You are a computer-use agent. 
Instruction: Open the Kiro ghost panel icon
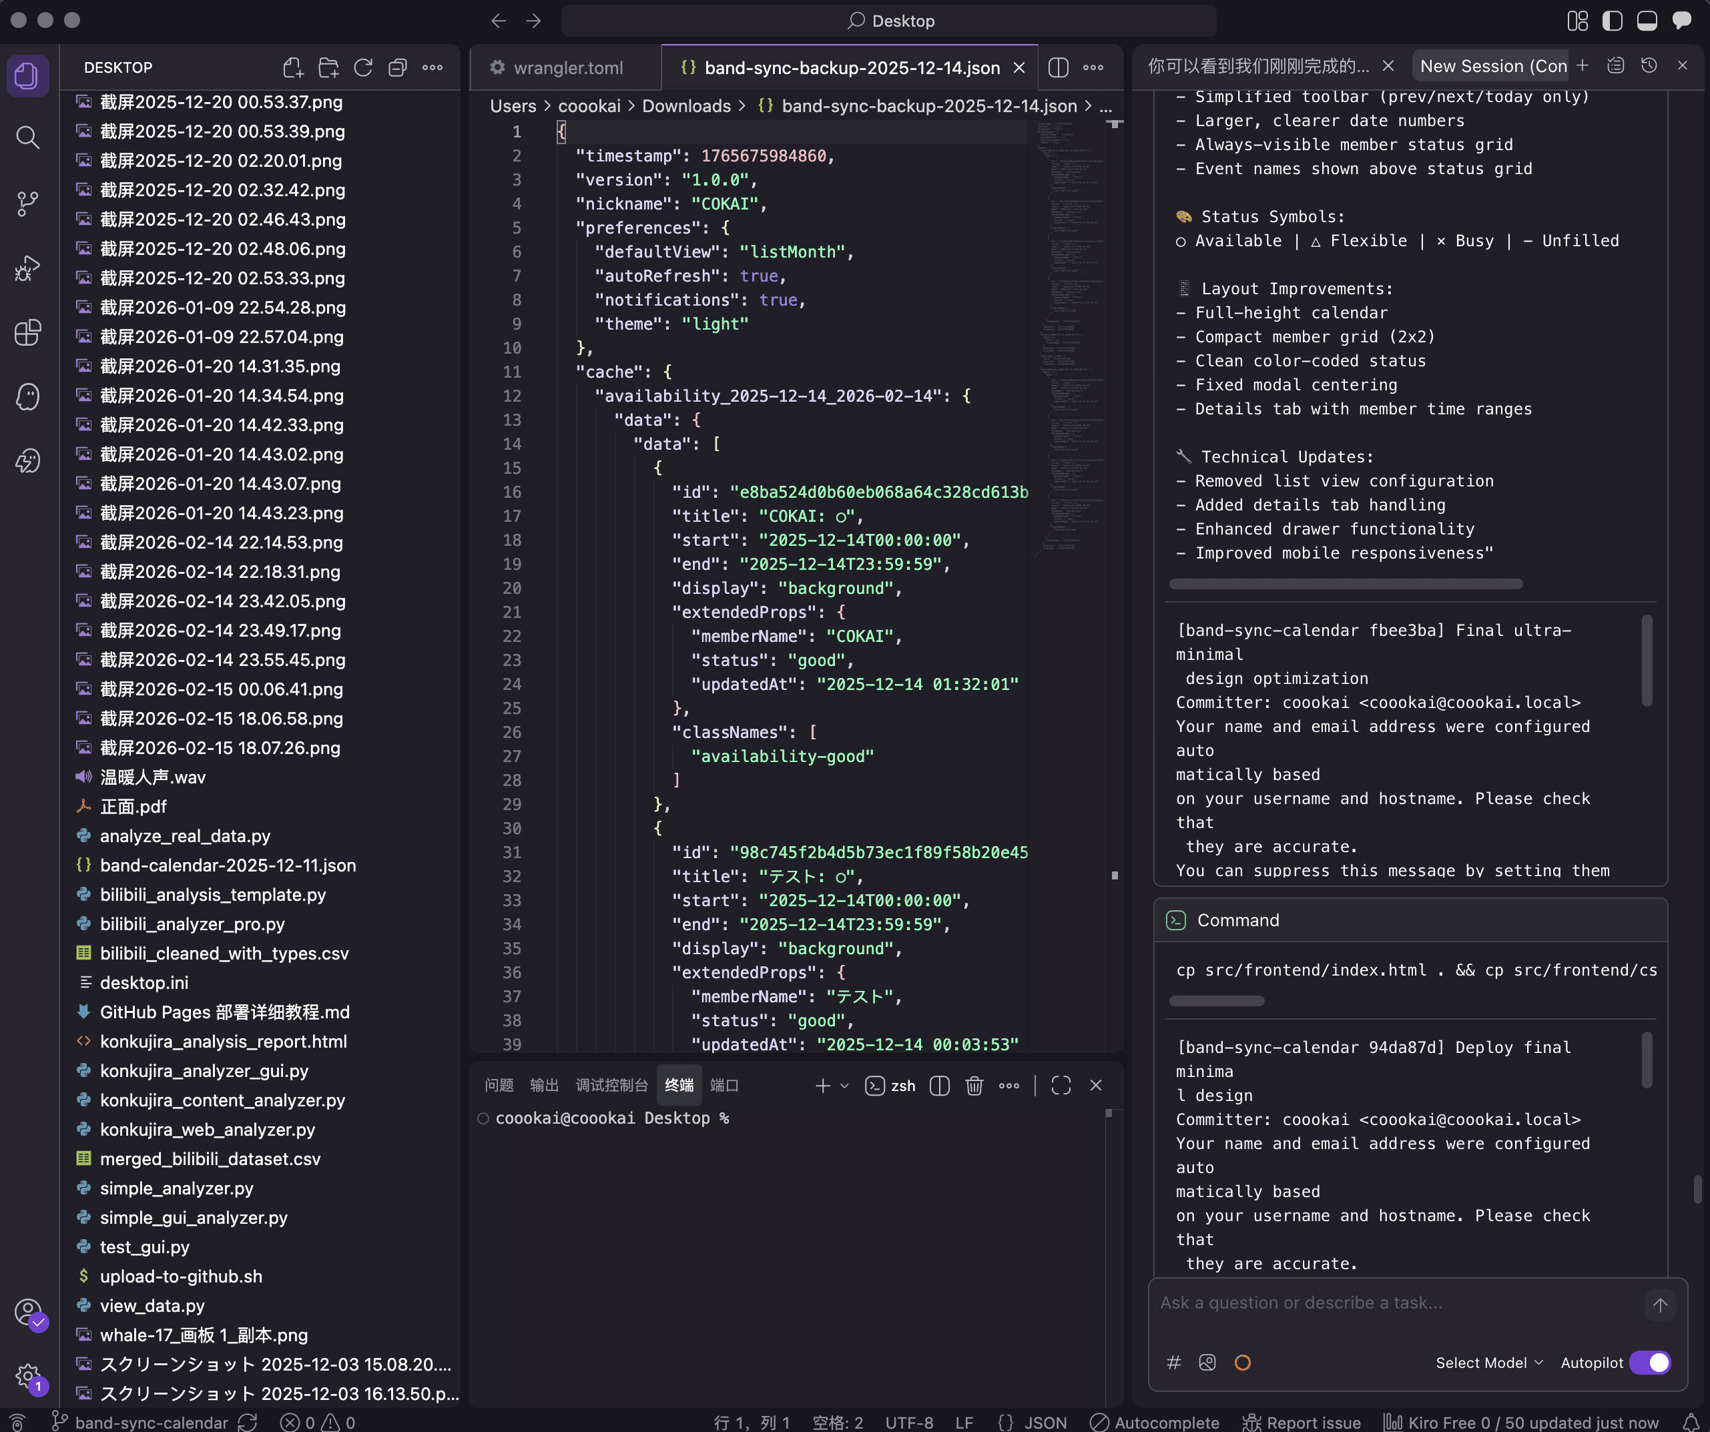tap(27, 396)
